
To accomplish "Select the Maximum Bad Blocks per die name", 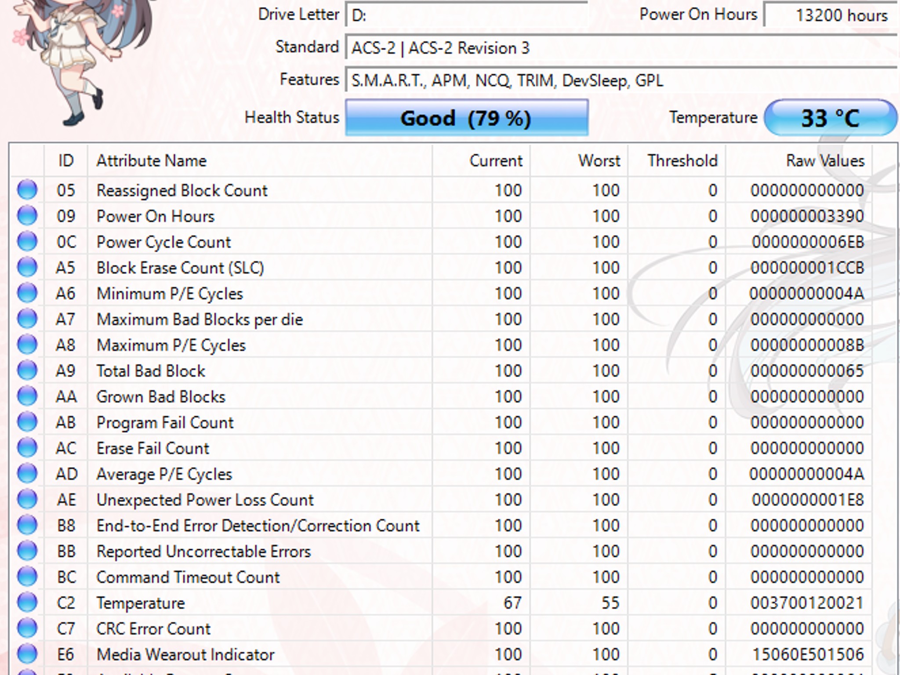I will click(x=200, y=319).
